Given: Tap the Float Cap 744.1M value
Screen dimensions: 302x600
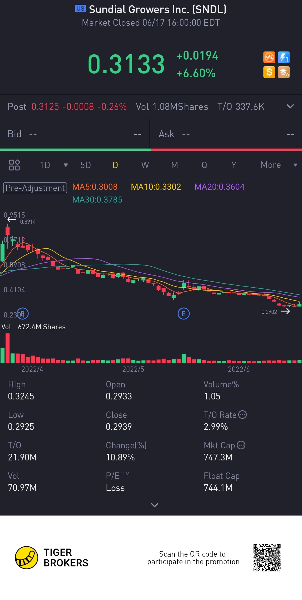Looking at the screenshot, I should pos(218,488).
